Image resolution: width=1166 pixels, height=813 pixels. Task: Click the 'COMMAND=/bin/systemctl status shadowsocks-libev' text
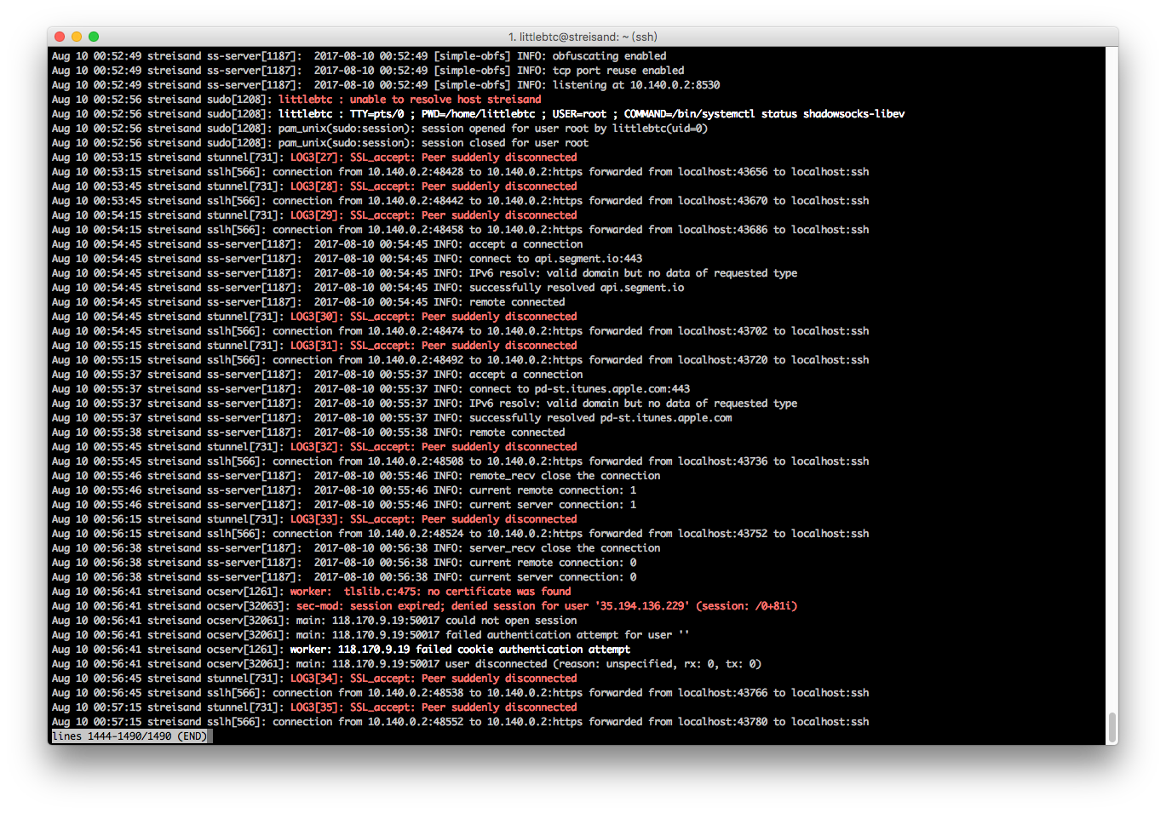[764, 114]
